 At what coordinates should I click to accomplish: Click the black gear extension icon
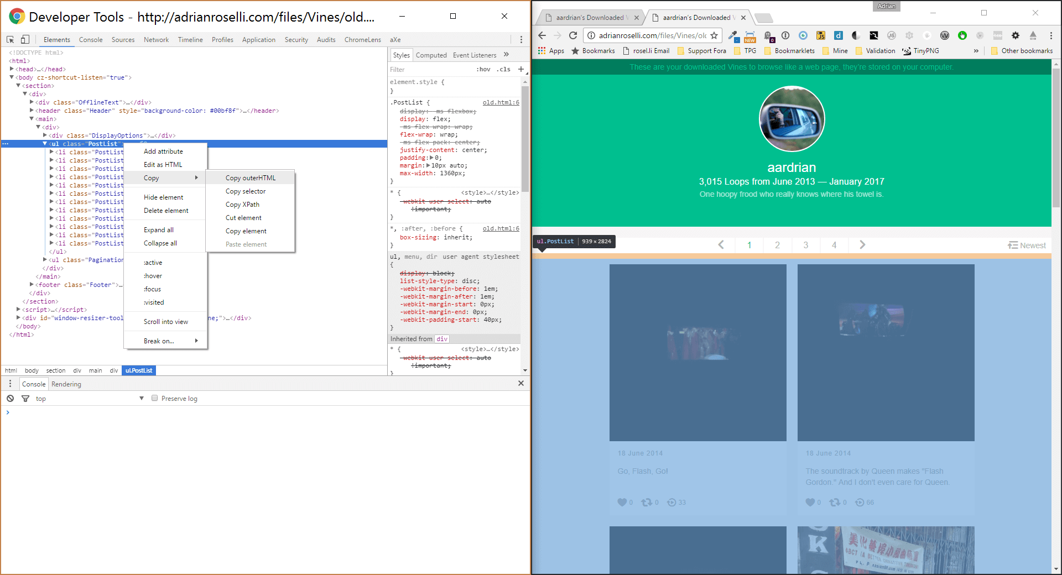point(1016,35)
